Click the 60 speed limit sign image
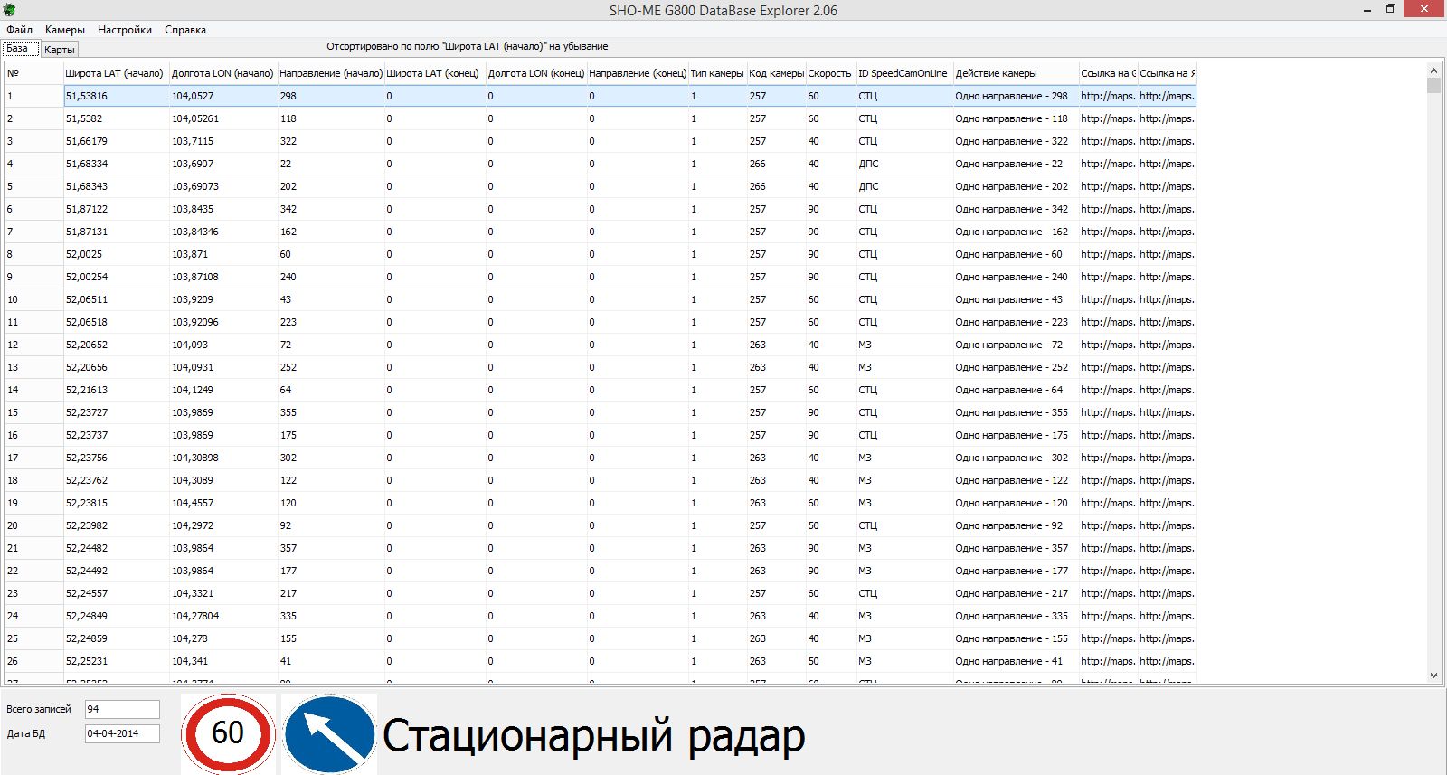Image resolution: width=1447 pixels, height=775 pixels. pyautogui.click(x=229, y=733)
